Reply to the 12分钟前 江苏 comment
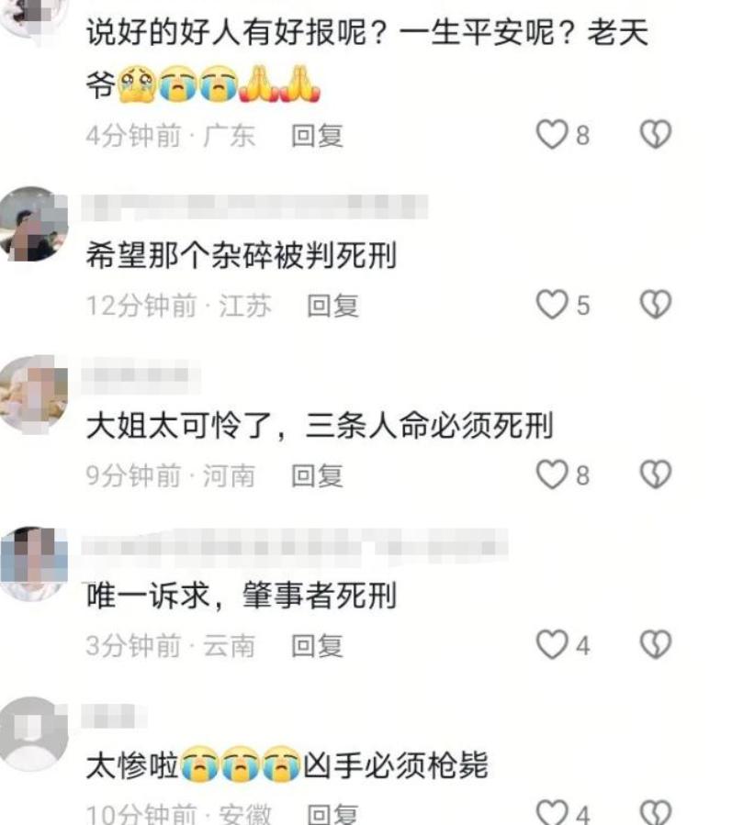Viewport: 732px width, 825px height. 332,306
